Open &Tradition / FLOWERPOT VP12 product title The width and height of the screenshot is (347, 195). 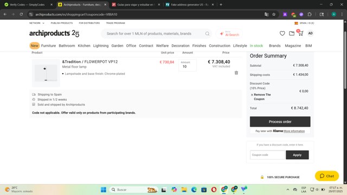click(90, 62)
